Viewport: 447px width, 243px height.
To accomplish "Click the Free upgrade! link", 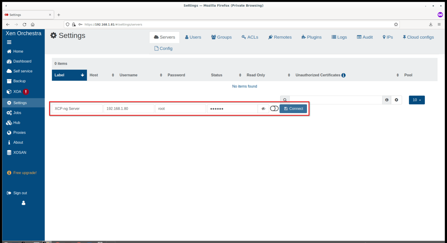I will pyautogui.click(x=24, y=173).
